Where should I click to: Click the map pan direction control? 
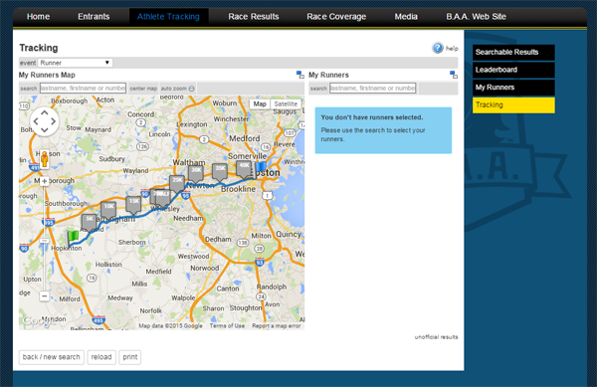tap(45, 121)
